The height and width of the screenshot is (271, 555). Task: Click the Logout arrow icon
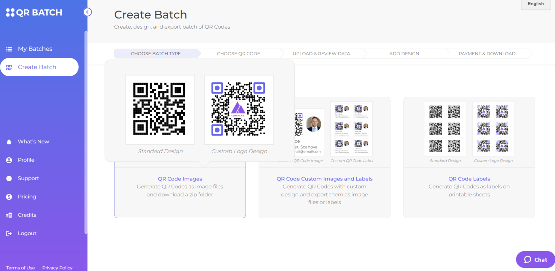9,233
